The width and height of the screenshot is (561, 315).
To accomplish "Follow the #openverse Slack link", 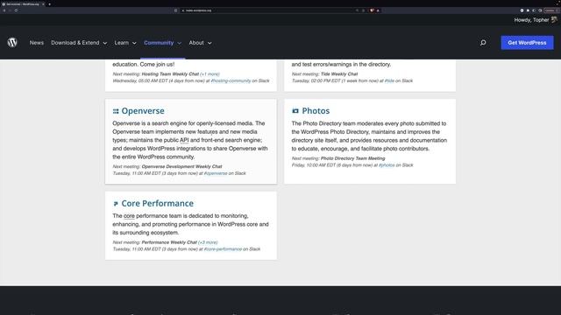I will [x=216, y=173].
